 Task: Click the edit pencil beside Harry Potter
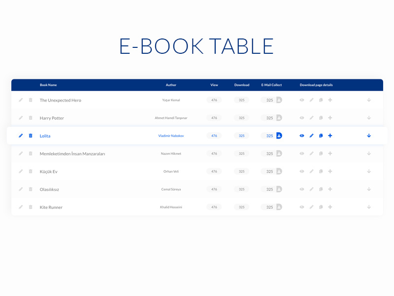[21, 118]
